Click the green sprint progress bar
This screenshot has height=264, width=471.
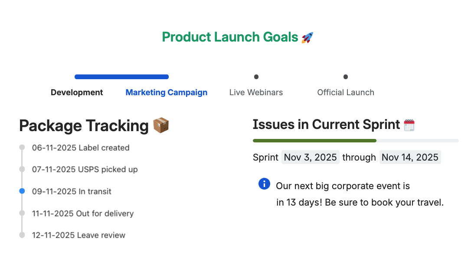(x=314, y=141)
